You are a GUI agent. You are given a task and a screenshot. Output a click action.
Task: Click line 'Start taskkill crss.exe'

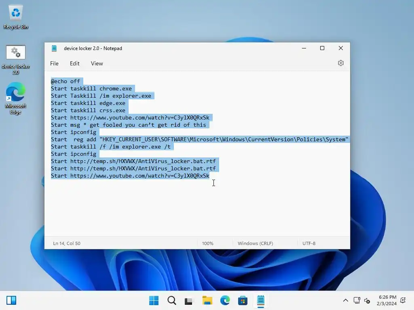(x=88, y=111)
